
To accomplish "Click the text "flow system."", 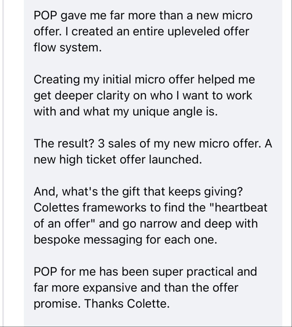I will (x=68, y=48).
